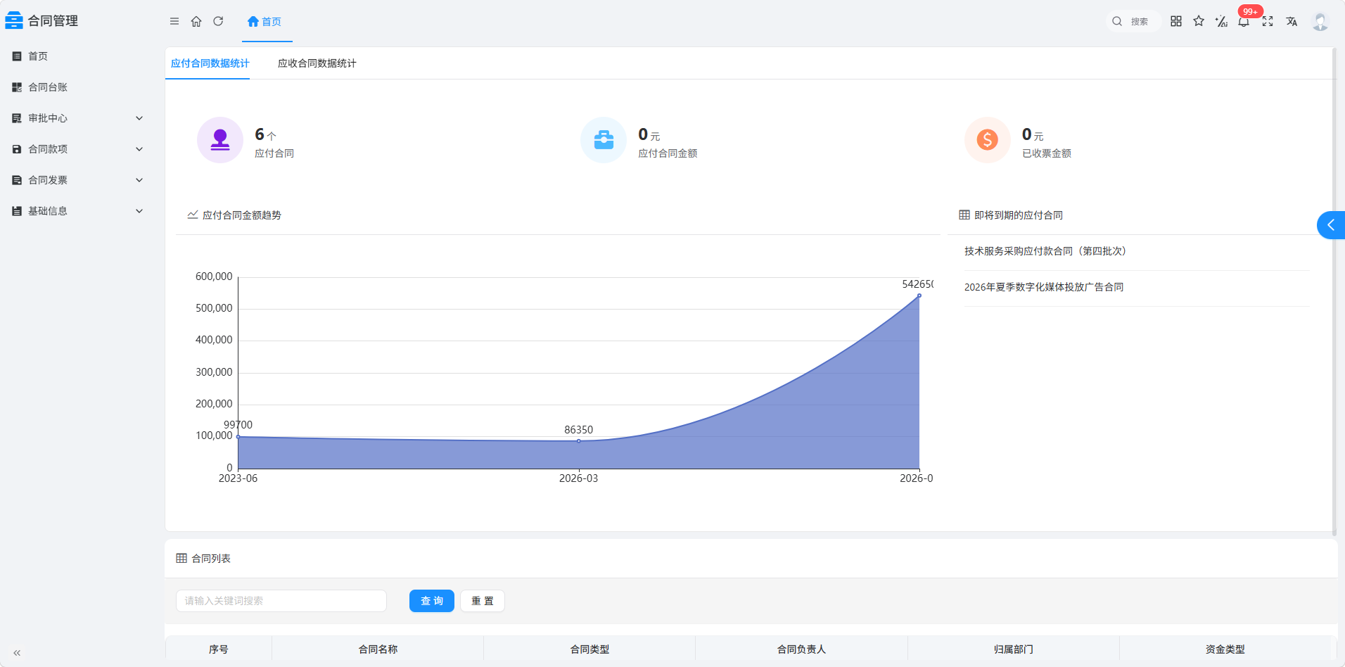Click the 合同负责人 column header

802,649
